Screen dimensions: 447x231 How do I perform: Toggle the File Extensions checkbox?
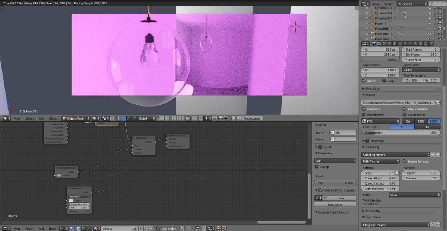[405, 109]
